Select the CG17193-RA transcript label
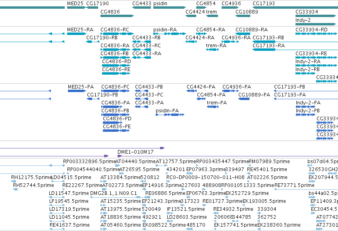 (268, 46)
